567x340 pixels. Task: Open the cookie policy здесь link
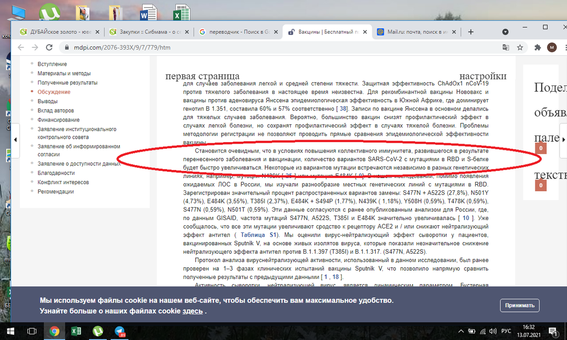193,311
